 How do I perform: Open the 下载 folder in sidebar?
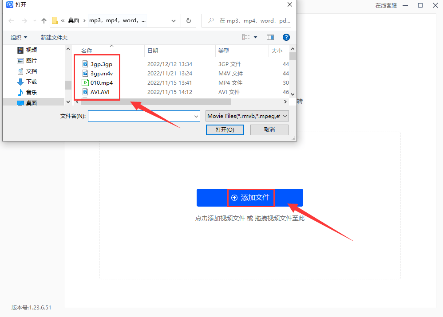[x=31, y=82]
